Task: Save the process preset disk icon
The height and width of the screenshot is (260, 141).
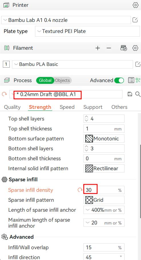Action: (x=130, y=94)
